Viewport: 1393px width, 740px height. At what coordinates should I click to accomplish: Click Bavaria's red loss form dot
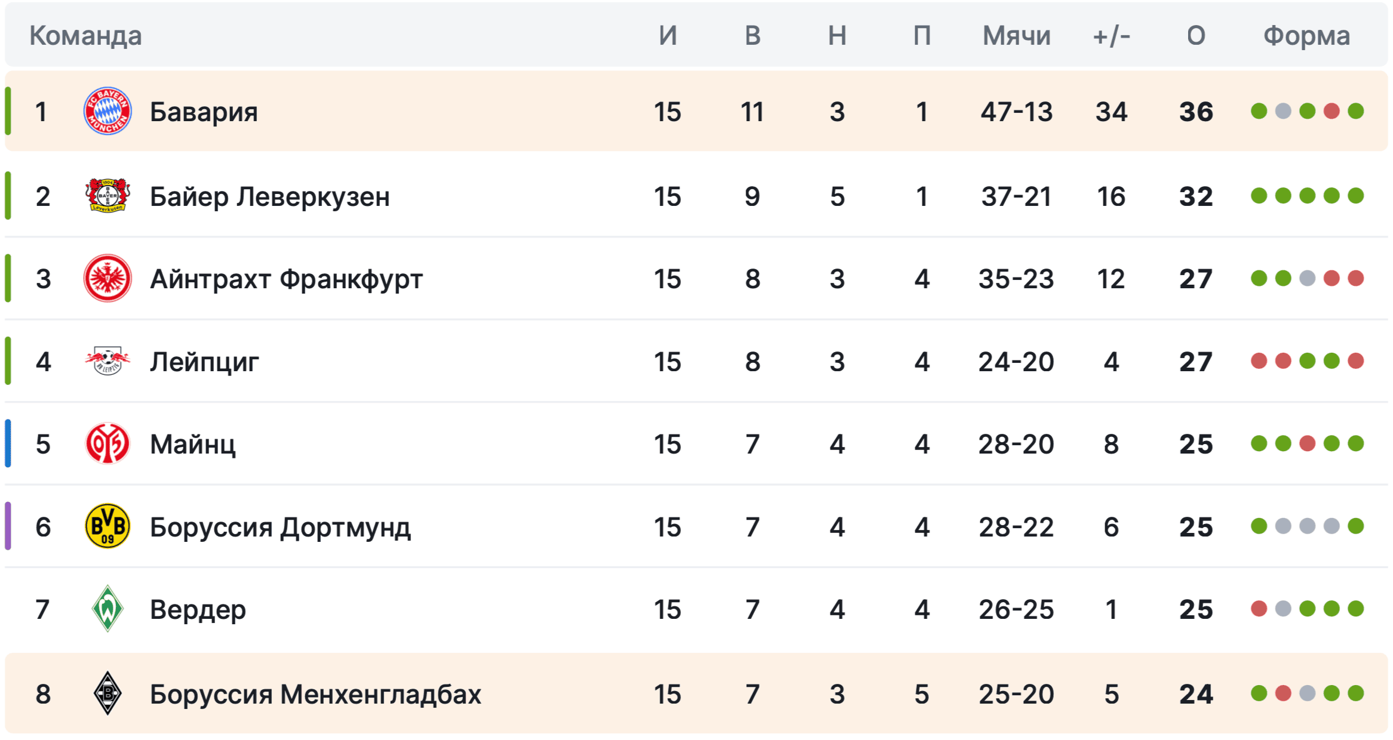(x=1331, y=112)
